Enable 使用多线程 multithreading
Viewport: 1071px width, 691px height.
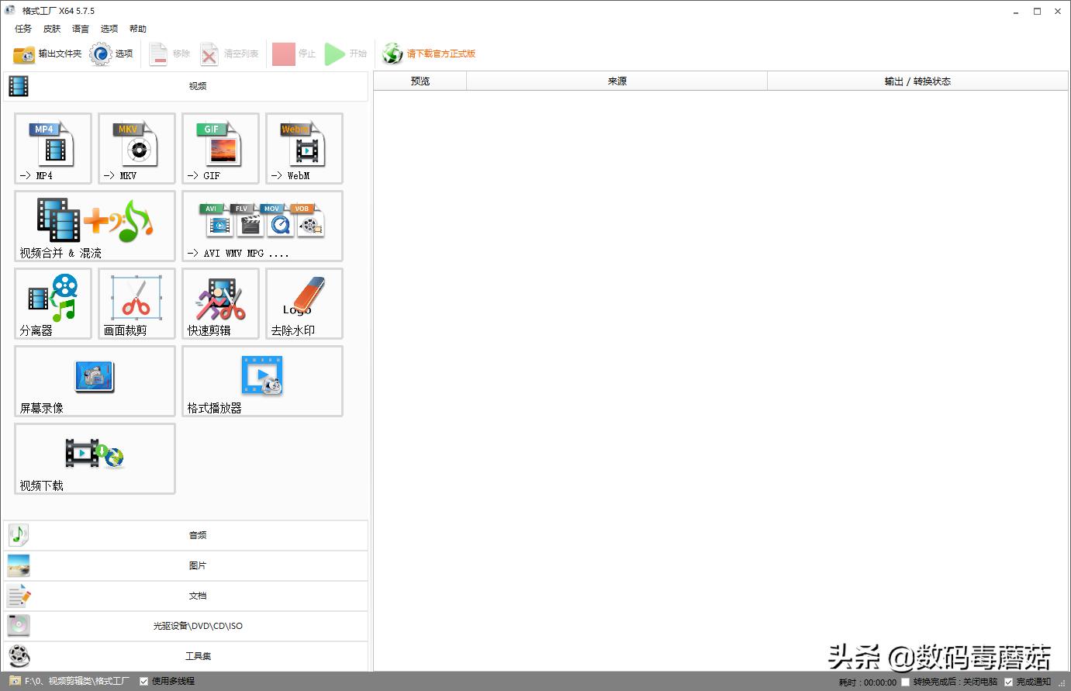tap(143, 680)
